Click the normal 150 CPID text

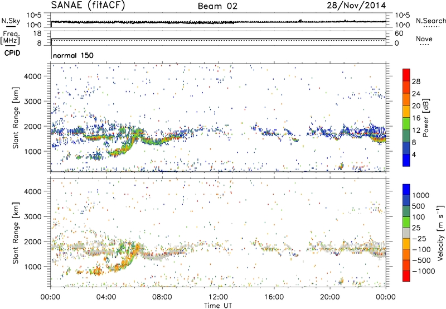(73, 55)
